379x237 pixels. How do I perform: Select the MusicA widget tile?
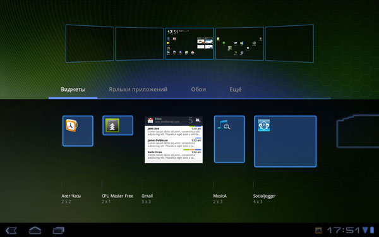229,139
